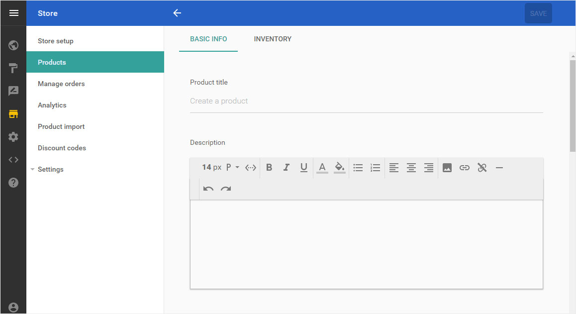
Task: Select Products in the store menu
Action: pyautogui.click(x=95, y=62)
